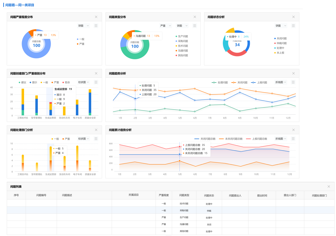Expand the 严重 dropdown in 问题类型分布
This screenshot has height=236, width=336.
pyautogui.click(x=166, y=26)
